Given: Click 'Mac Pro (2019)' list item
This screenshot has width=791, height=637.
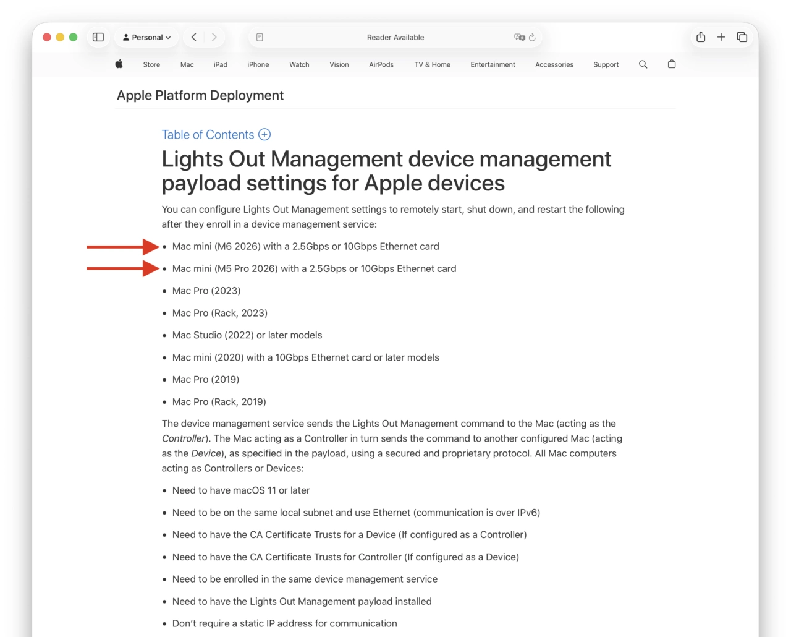Looking at the screenshot, I should [x=206, y=380].
